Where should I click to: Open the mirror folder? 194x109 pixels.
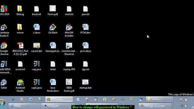point(20,29)
